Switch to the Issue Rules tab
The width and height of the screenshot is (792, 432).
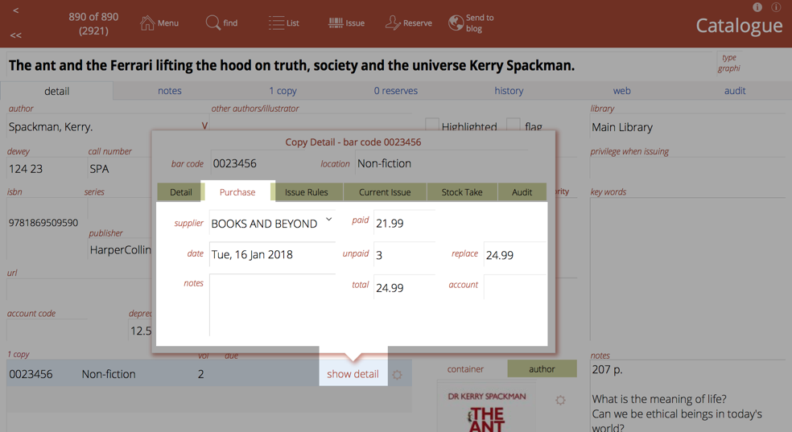[306, 192]
